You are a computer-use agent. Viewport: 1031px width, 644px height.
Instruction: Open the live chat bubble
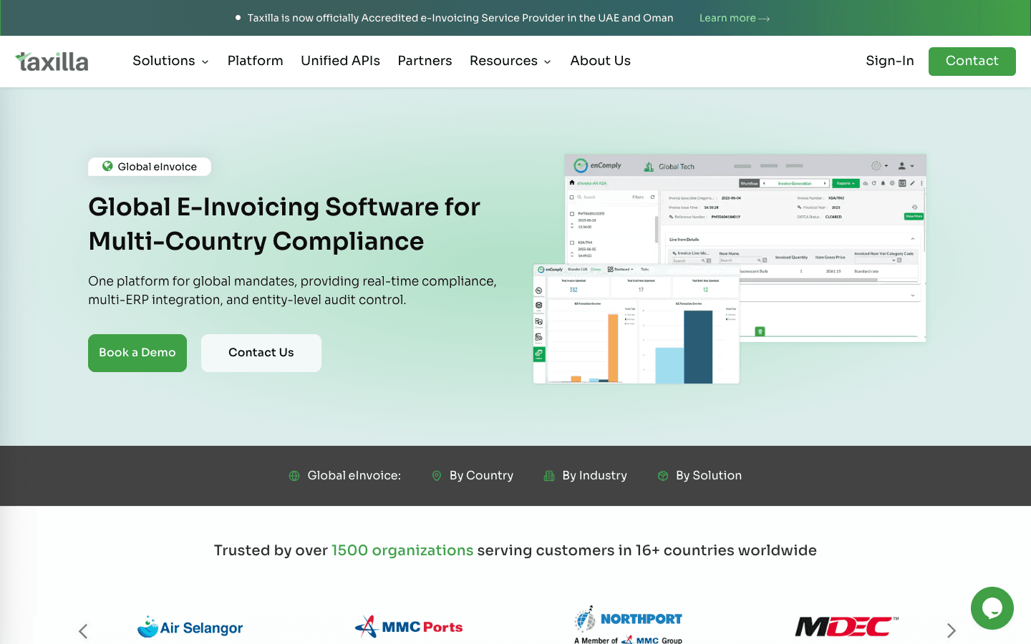pos(992,608)
